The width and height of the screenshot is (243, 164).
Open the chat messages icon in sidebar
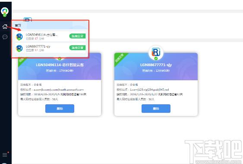[x=5, y=37]
